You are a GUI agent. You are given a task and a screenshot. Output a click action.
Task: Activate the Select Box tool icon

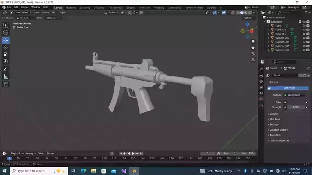click(x=6, y=25)
